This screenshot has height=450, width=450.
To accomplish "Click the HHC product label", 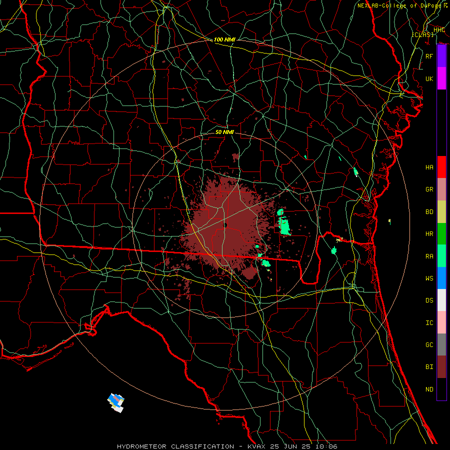I will click(439, 30).
